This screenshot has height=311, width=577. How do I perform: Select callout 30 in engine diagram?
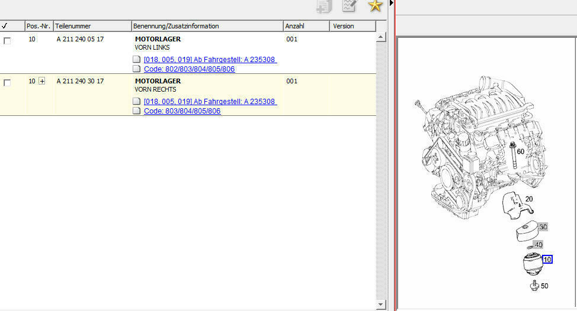tap(543, 227)
